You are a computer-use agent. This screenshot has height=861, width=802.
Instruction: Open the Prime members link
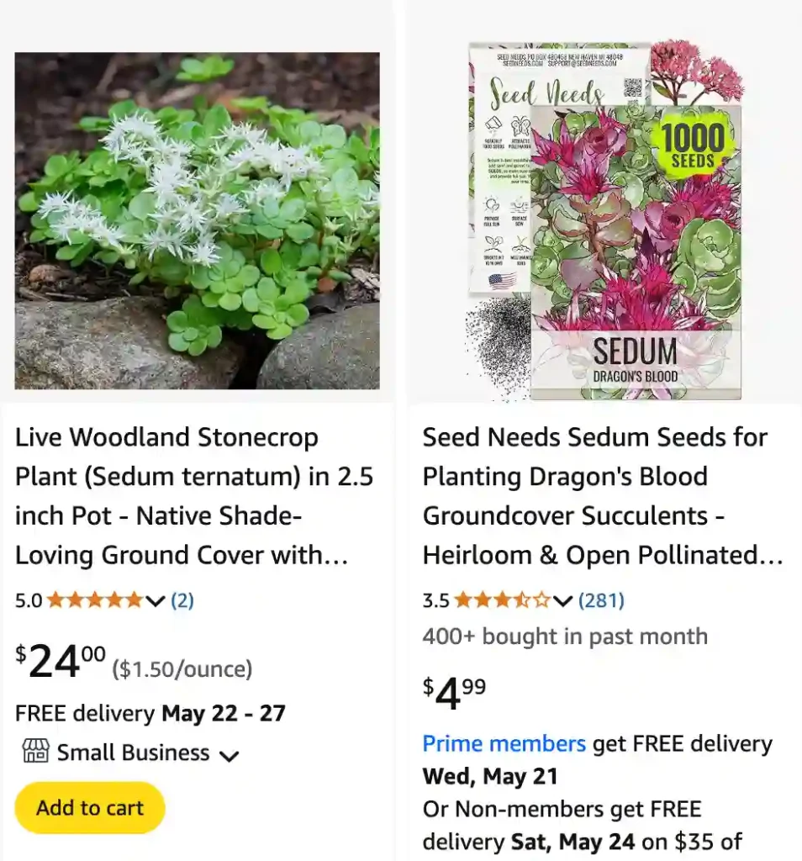tap(504, 743)
